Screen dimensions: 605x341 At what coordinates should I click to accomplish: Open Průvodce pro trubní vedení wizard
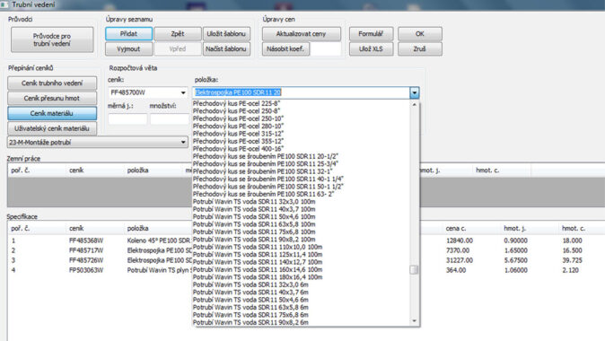(x=52, y=39)
